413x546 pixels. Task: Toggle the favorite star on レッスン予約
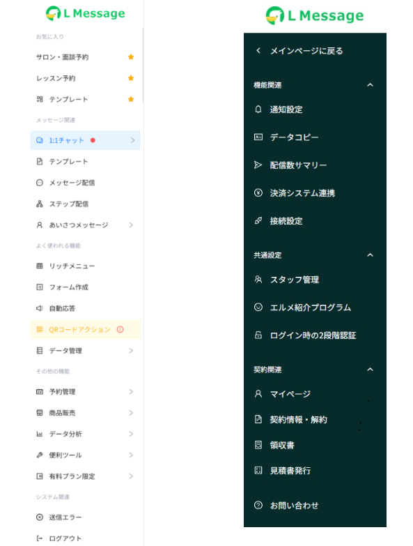(x=131, y=78)
